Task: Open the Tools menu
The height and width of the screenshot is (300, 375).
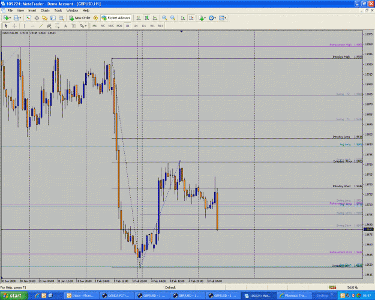Action: coord(58,11)
